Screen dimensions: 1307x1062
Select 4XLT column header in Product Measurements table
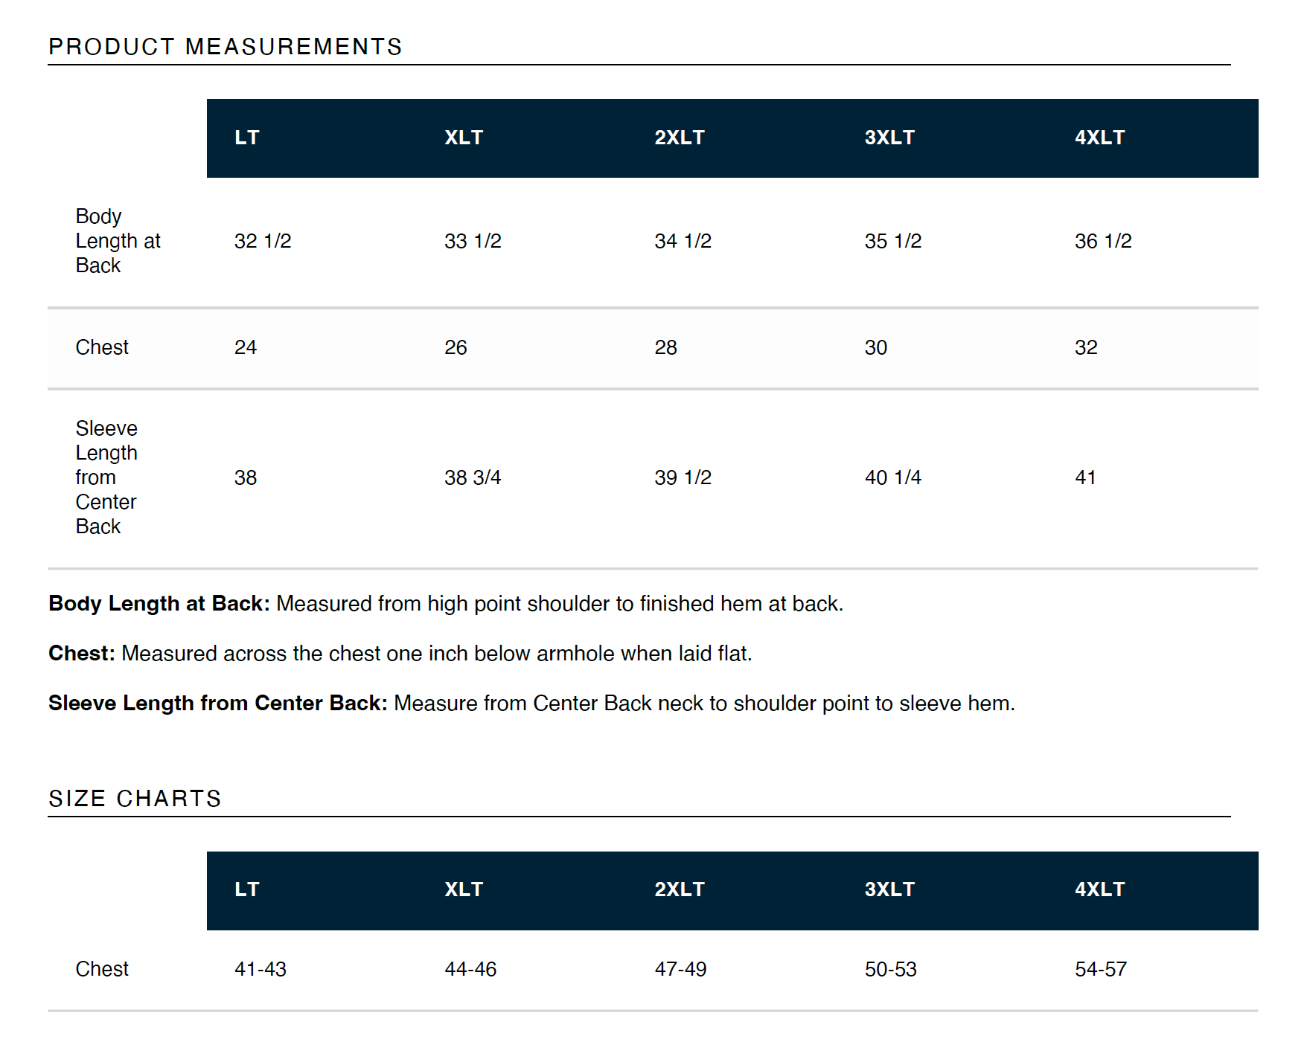1099,138
